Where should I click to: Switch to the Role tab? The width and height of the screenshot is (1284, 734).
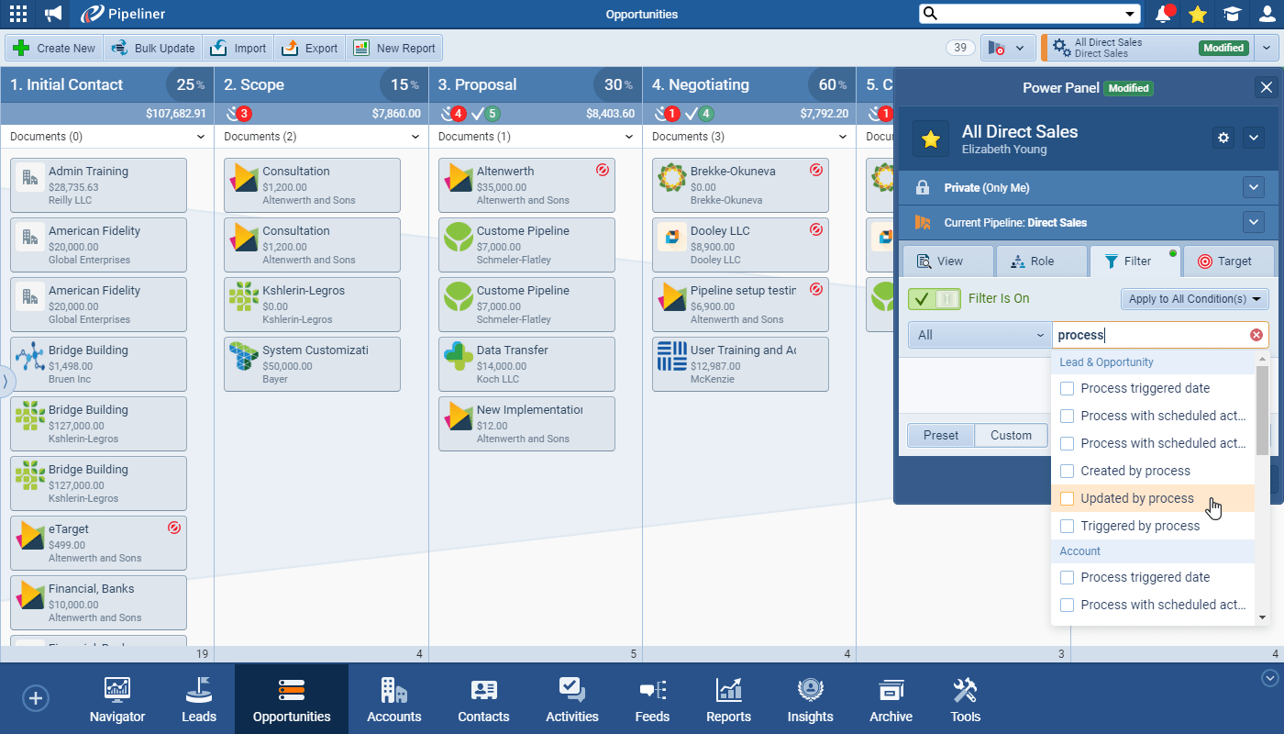1041,261
